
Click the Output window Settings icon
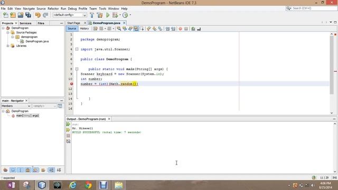pos(68,141)
